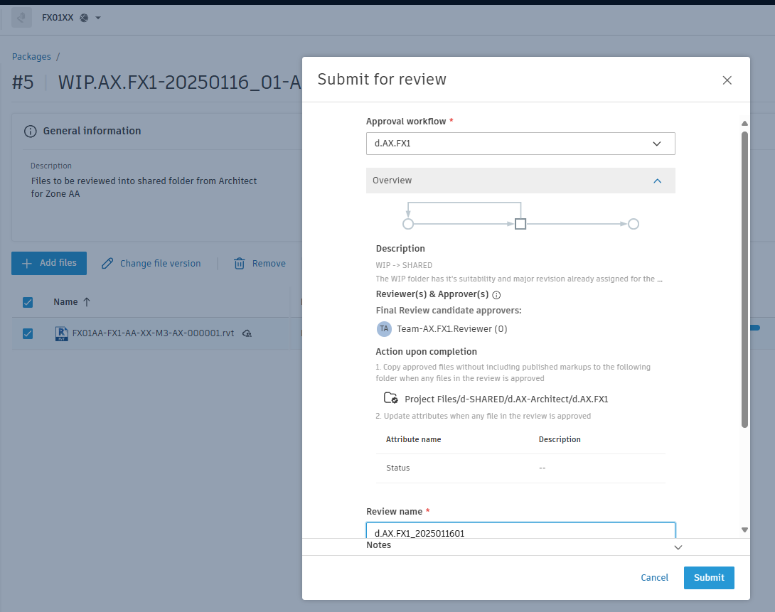Click the trash icon beside Remove

[239, 263]
